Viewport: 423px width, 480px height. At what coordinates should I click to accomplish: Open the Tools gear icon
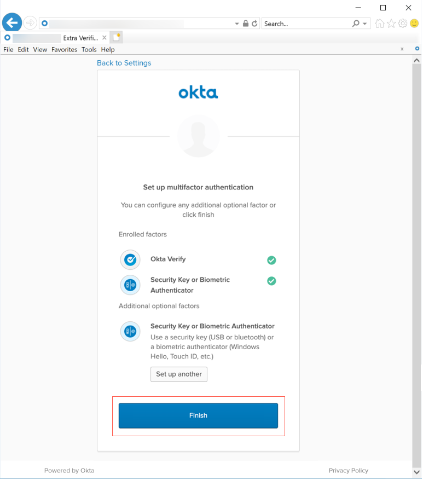[x=403, y=24]
